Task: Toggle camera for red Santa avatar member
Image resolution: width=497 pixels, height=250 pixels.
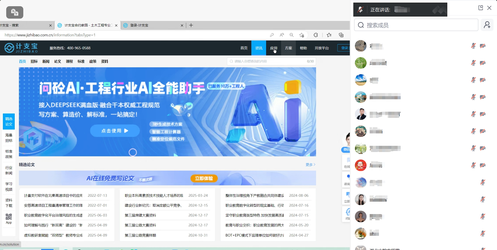Action: [483, 165]
